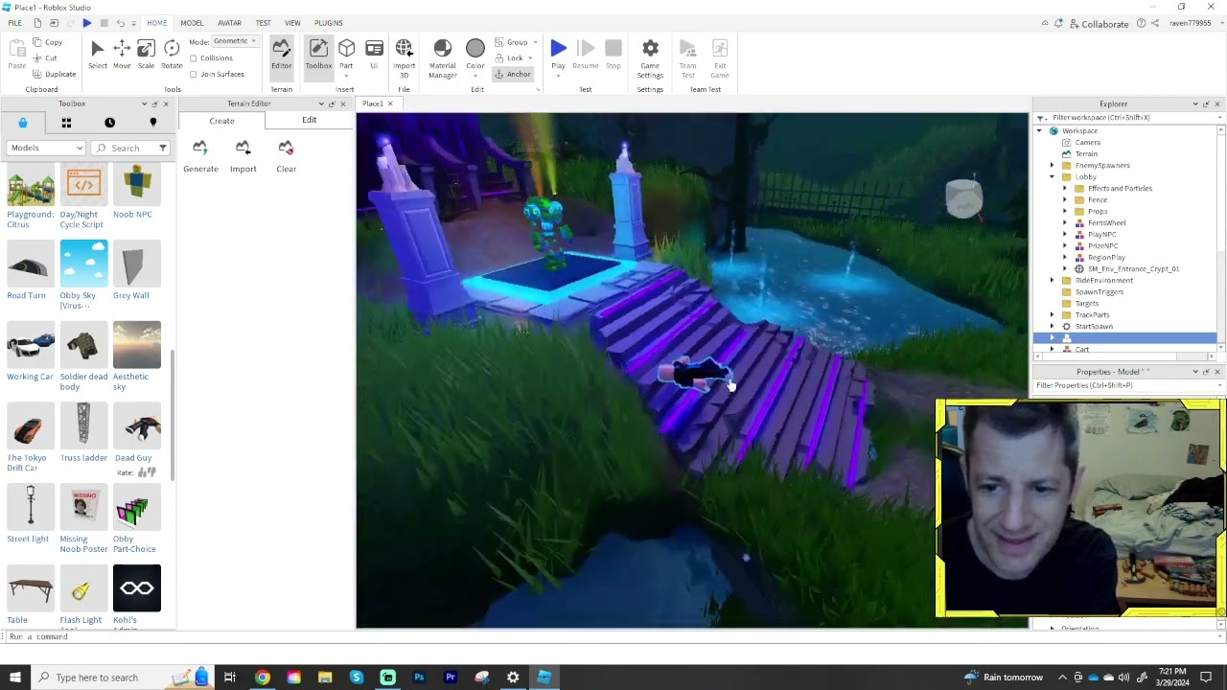This screenshot has height=690, width=1227.
Task: Select the Terrain item in Explorer
Action: [x=1086, y=153]
